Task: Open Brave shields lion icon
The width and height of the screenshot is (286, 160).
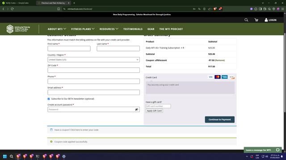Action: 215,9
